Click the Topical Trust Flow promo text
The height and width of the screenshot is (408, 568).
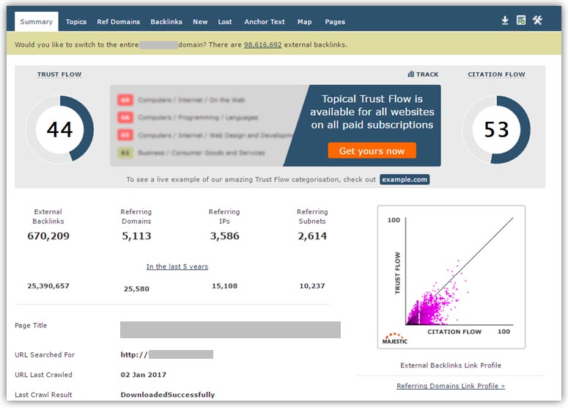372,112
